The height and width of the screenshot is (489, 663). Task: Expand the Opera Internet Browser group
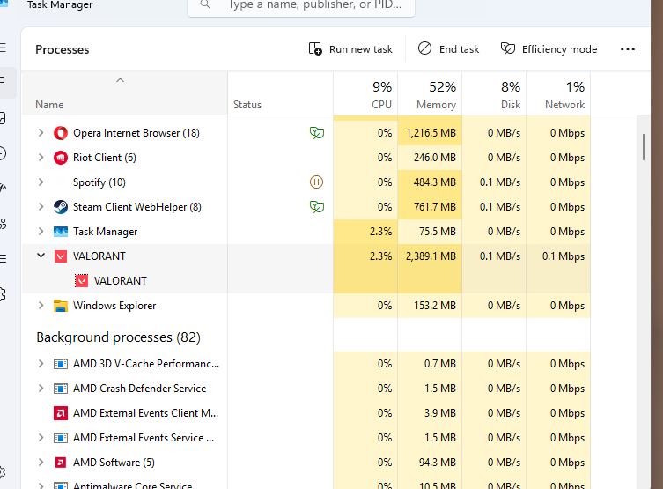click(41, 133)
